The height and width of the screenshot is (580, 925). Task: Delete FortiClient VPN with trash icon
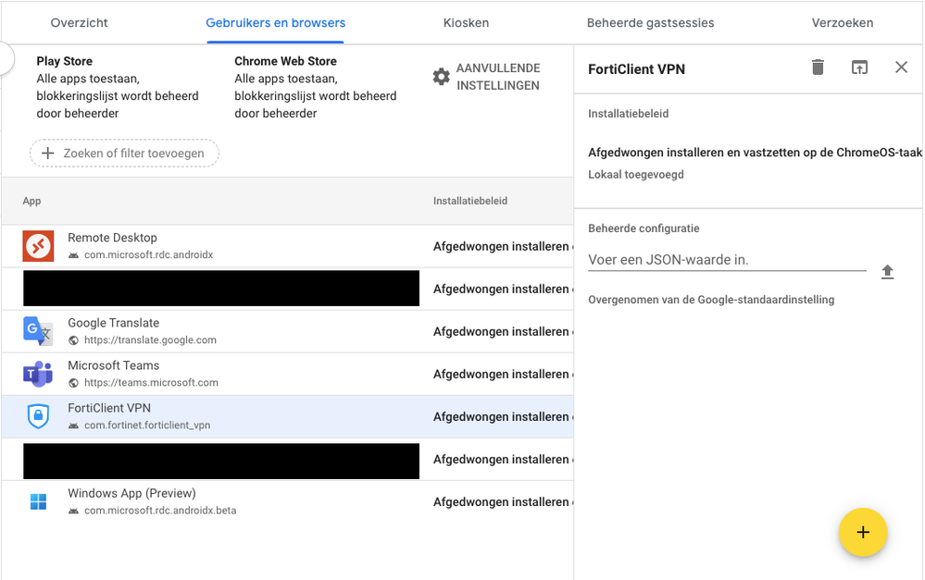click(x=818, y=68)
